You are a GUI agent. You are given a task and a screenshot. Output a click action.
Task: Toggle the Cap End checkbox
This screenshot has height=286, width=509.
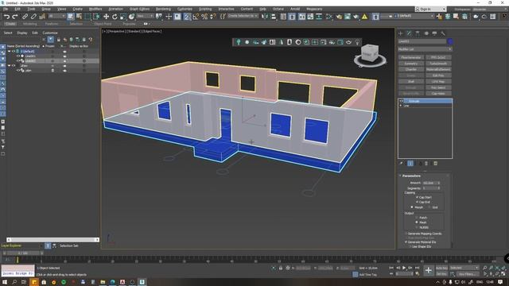pos(417,202)
